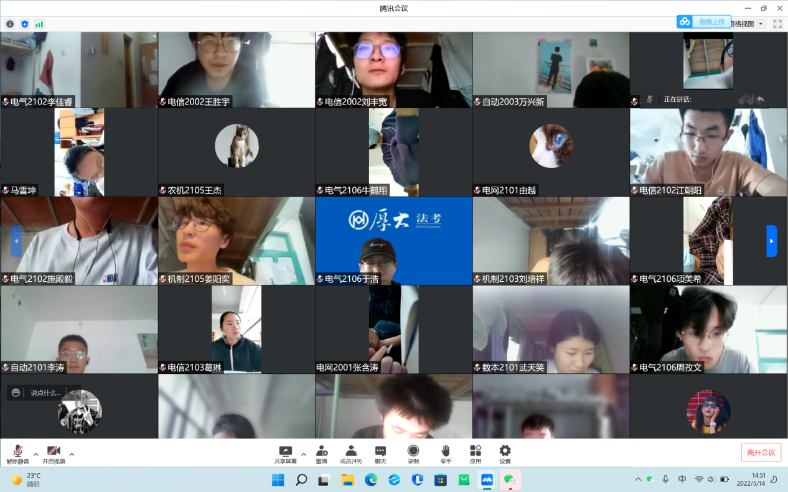788x492 pixels.
Task: Unmute microphone with 解除静音
Action: [18, 455]
